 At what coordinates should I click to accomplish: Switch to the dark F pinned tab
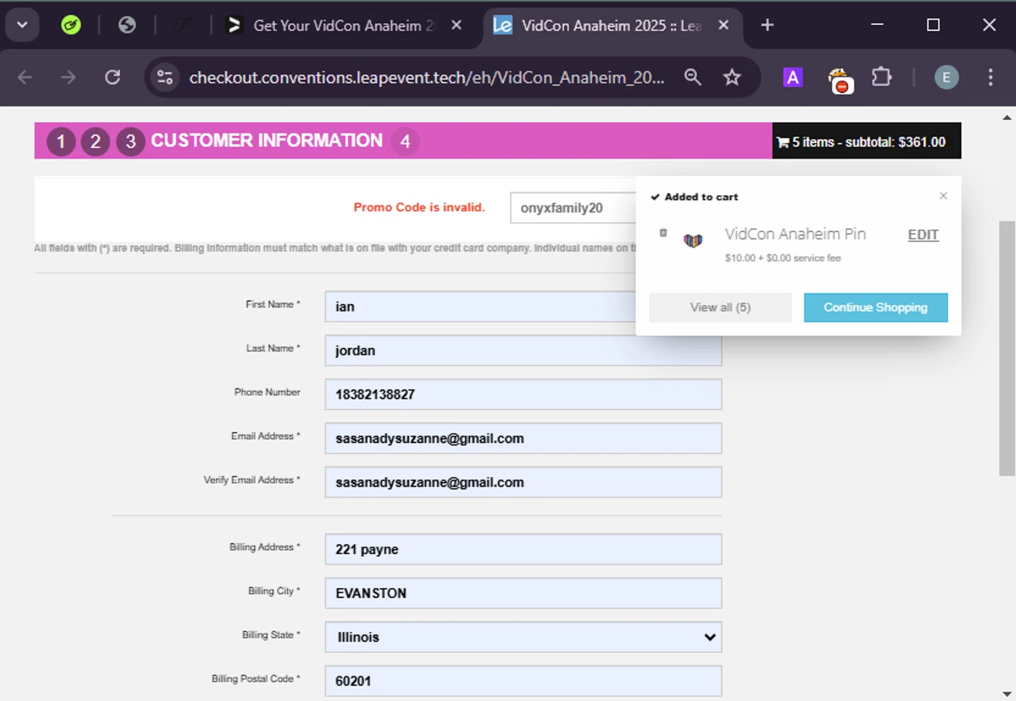(182, 25)
